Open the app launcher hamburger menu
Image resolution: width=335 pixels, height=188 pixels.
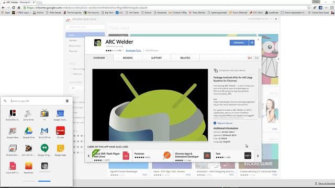point(67,101)
